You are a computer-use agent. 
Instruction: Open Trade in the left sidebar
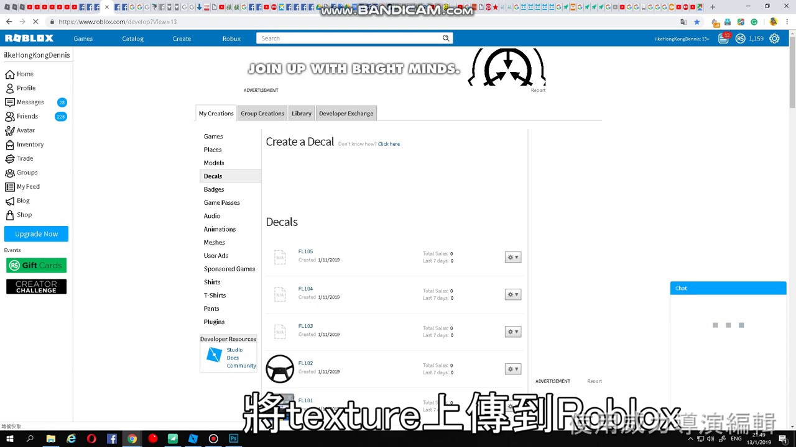point(19,158)
